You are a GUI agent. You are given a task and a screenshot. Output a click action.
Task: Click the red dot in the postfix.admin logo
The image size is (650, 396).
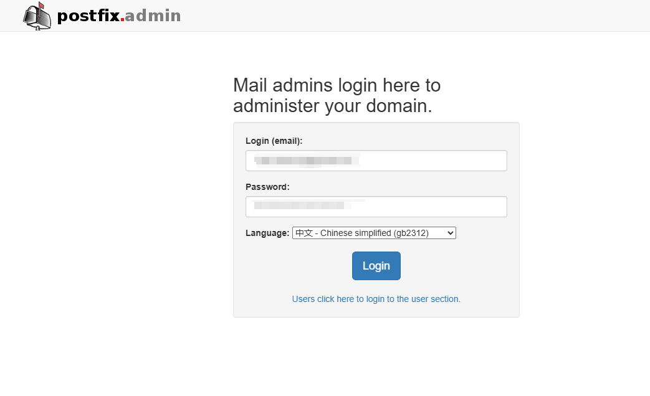point(122,21)
